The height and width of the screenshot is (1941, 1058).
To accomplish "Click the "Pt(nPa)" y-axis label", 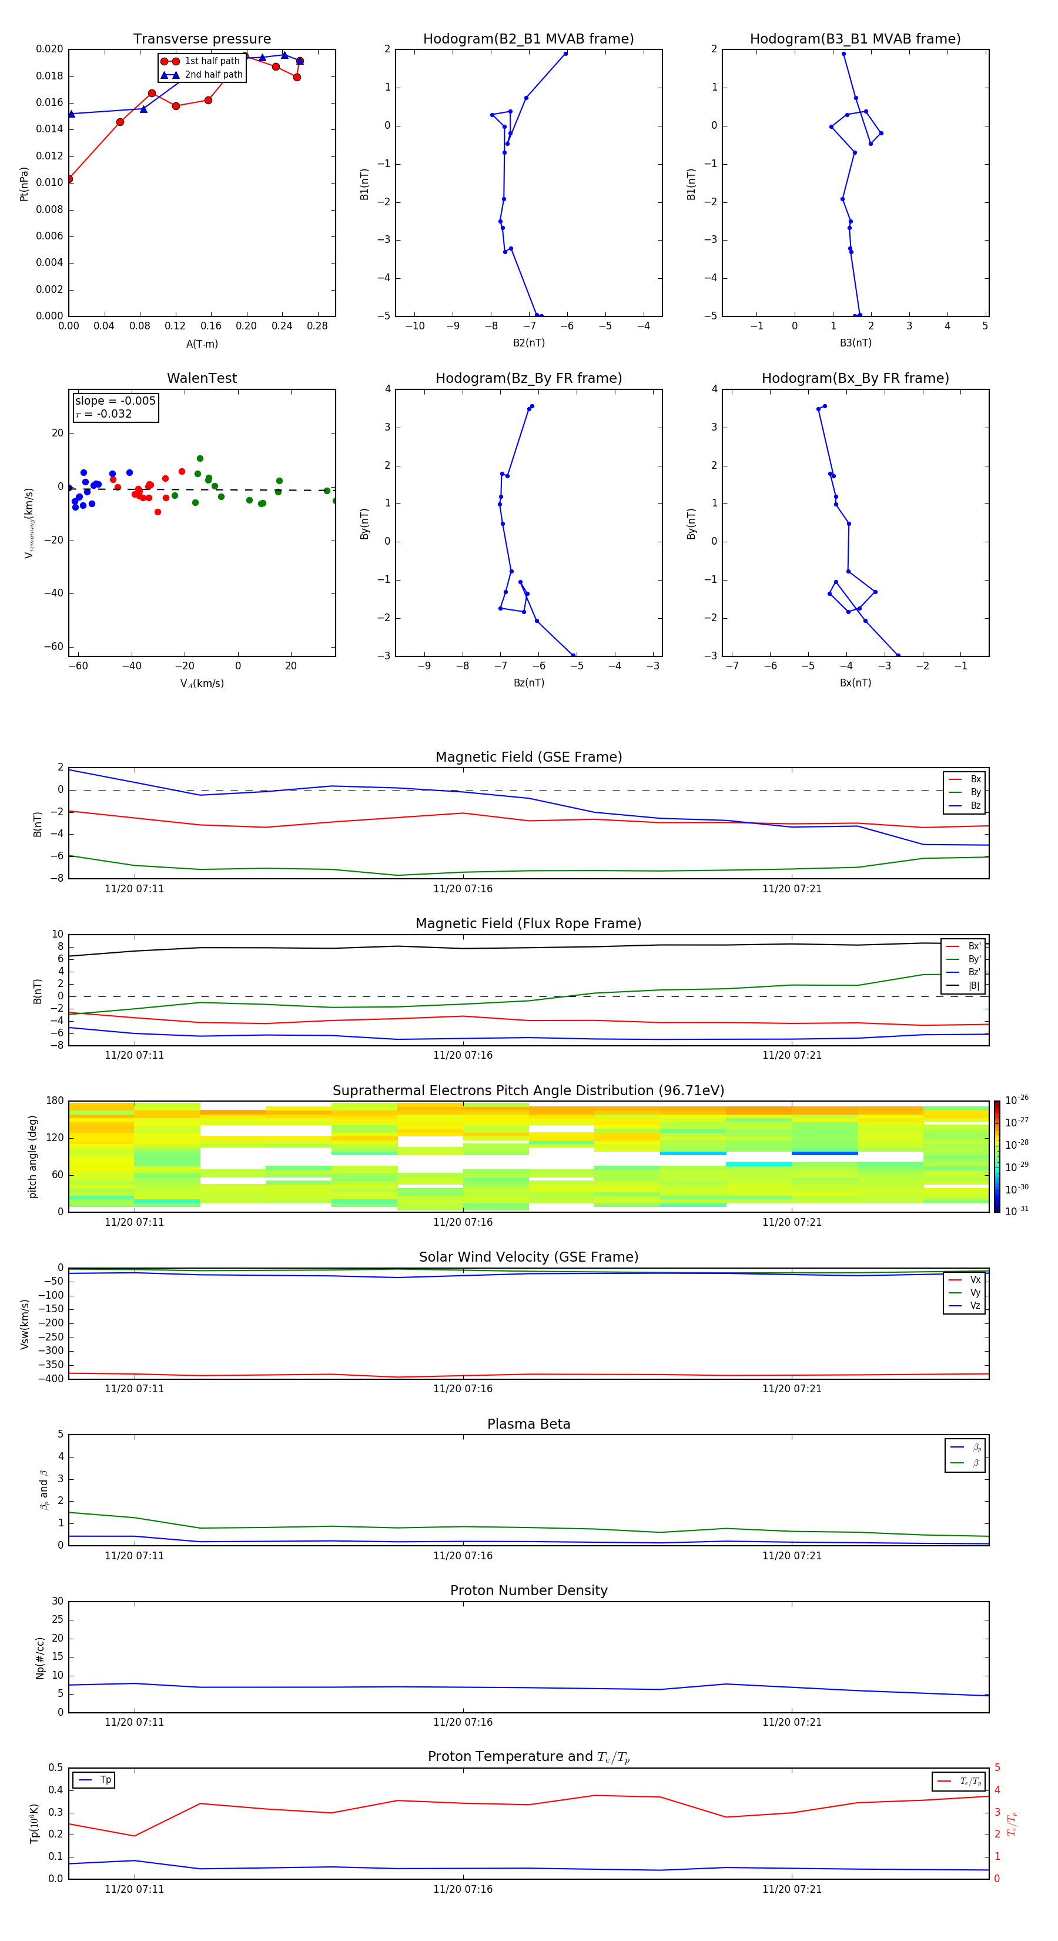I will [x=24, y=184].
